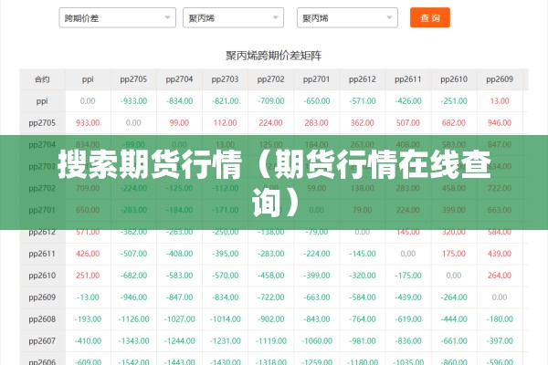This screenshot has width=548, height=365.
Task: Click the pp2611 column header
Action: (408, 79)
